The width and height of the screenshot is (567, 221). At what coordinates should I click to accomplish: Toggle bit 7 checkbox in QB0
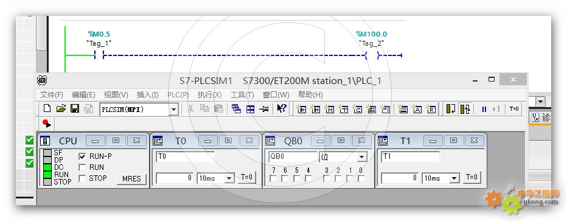(x=273, y=178)
